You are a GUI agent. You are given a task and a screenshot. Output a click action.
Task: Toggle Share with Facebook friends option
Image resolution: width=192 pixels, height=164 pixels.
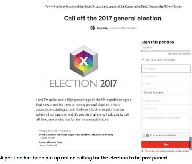144,136
